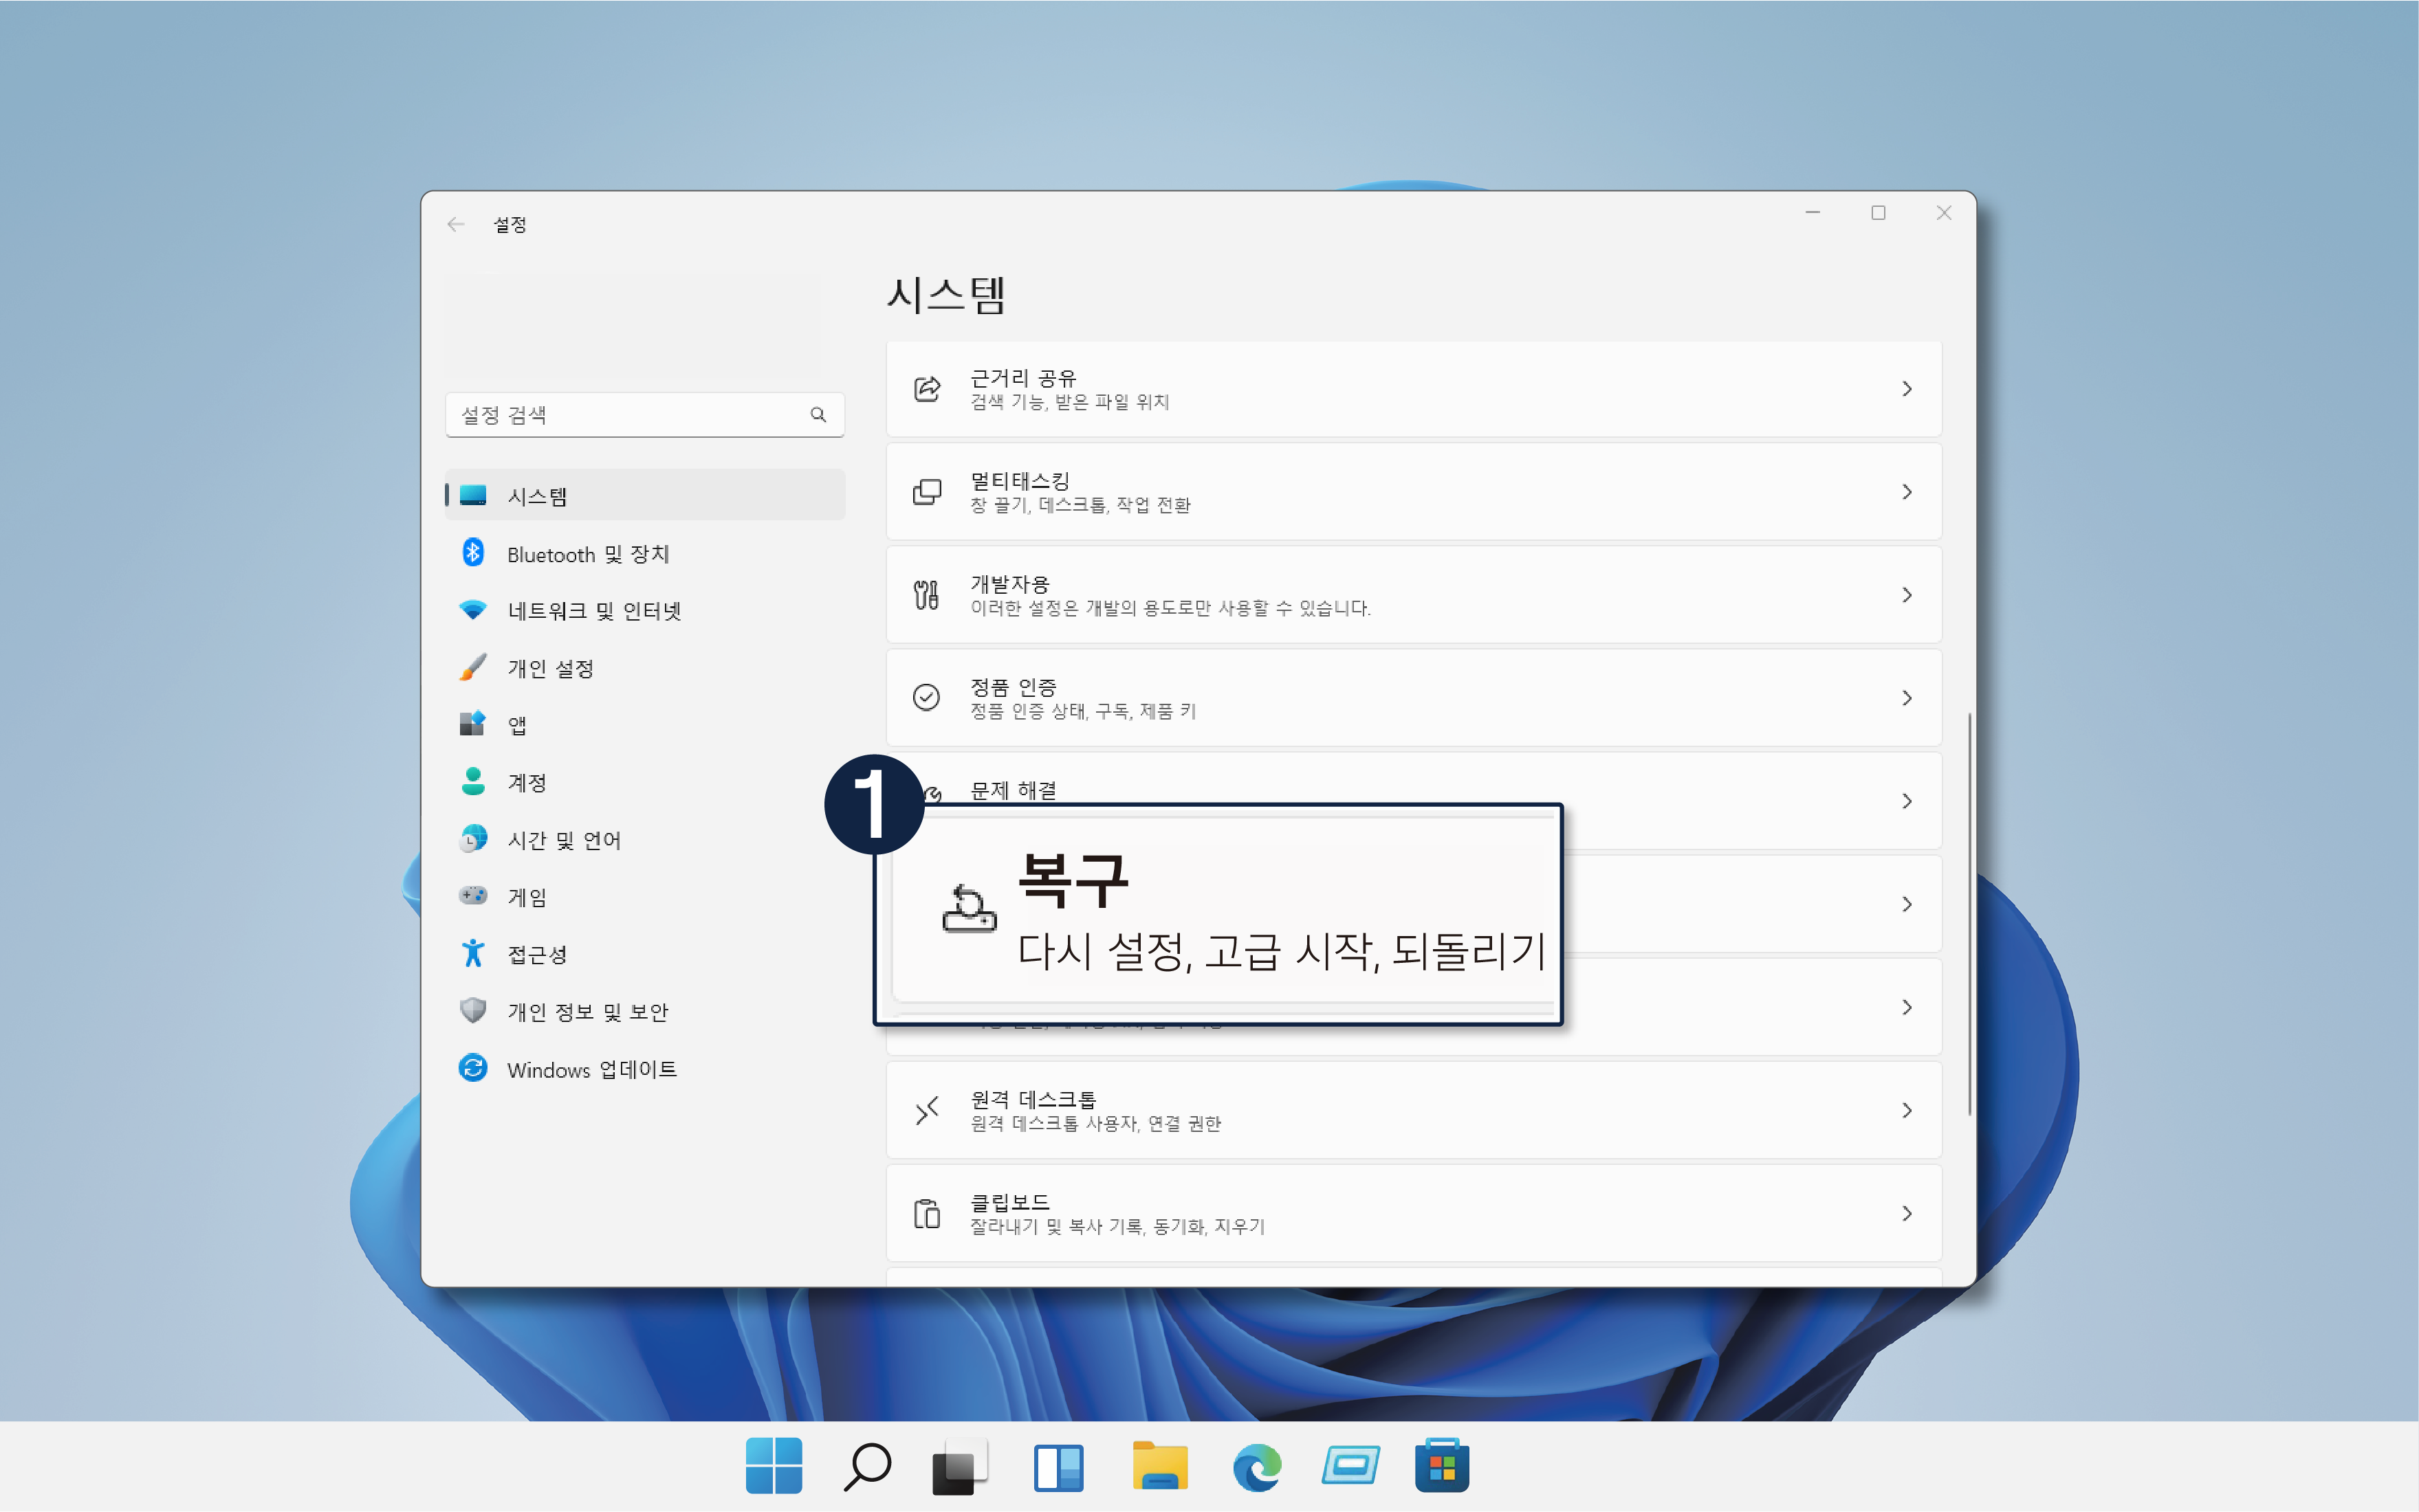2419x1512 pixels.
Task: Click the developer tools (개발자용) icon
Action: click(926, 595)
